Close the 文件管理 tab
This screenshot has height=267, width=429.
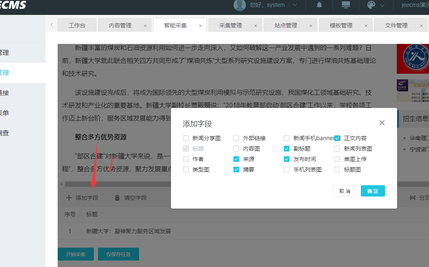point(421,26)
